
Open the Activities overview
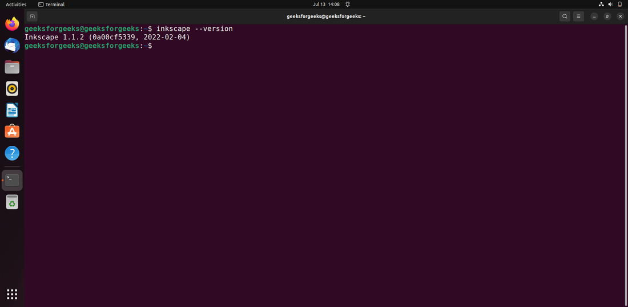pos(16,5)
